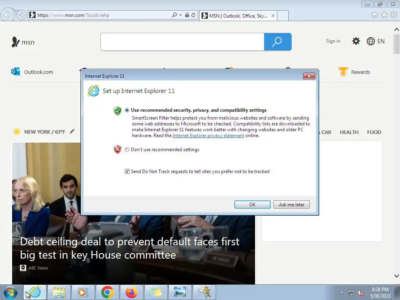The image size is (400, 300).
Task: Click the page scrollbar down arrow
Action: pyautogui.click(x=396, y=276)
